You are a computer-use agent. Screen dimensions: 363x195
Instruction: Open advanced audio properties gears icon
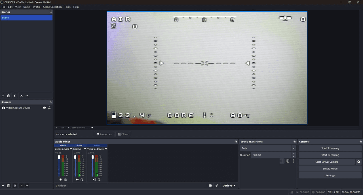pyautogui.click(x=217, y=186)
